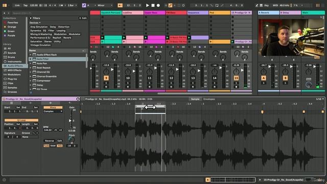
Task: Expand the Audio Effect Rack folder
Action: (x=31, y=55)
